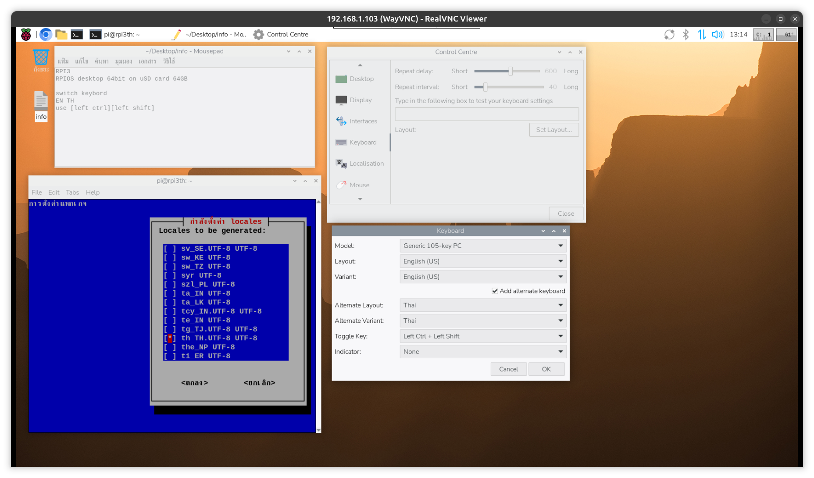Viewport: 814px width, 478px height.
Task: Open the Tabs menu in terminal
Action: click(x=72, y=193)
